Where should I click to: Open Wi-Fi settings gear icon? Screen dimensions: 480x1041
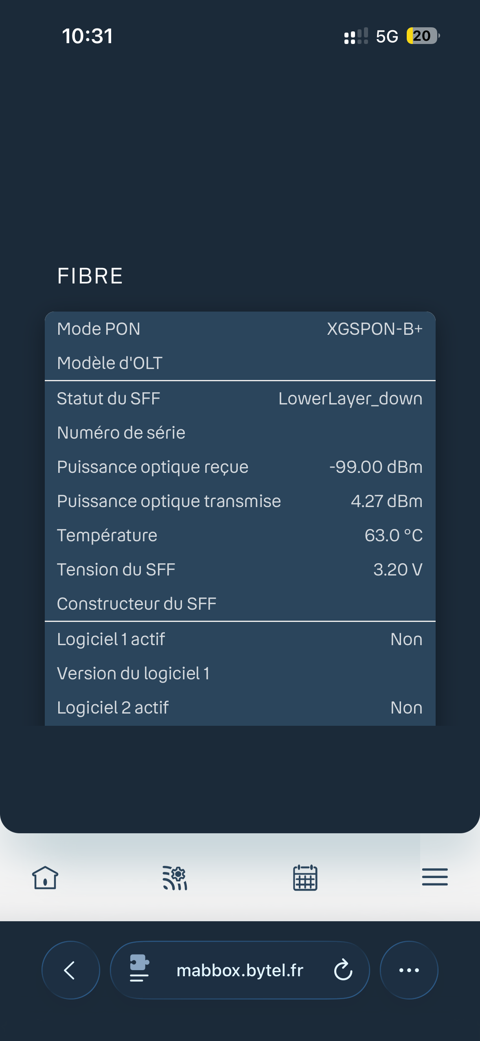coord(175,878)
